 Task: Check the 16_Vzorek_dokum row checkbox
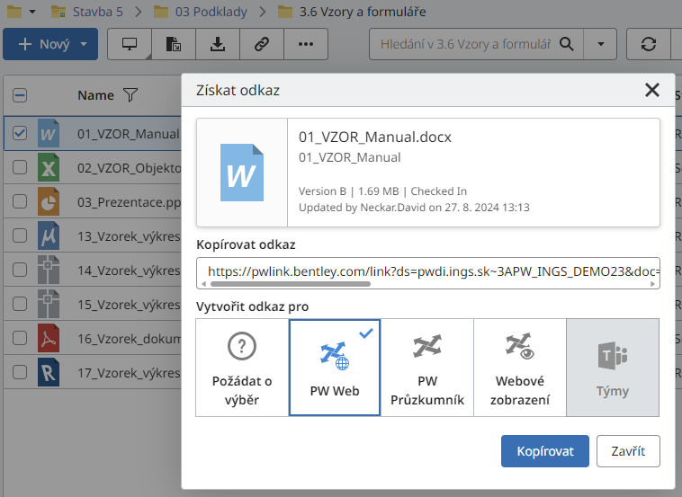[20, 338]
